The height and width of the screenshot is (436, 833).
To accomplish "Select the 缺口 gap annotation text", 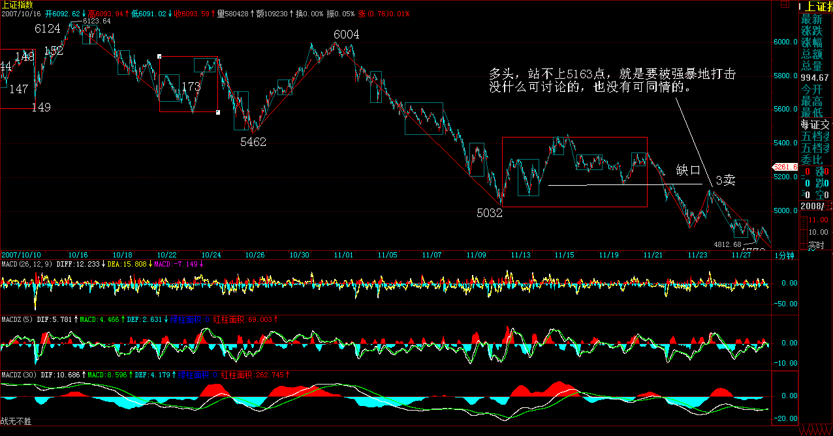I will tap(688, 171).
